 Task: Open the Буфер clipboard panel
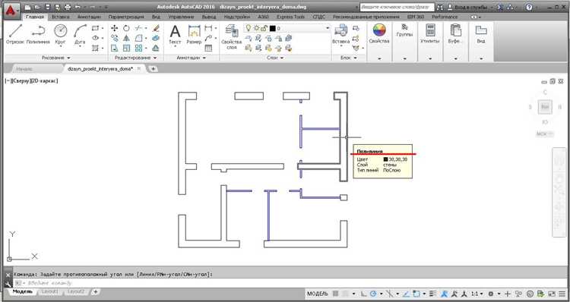coord(455,34)
